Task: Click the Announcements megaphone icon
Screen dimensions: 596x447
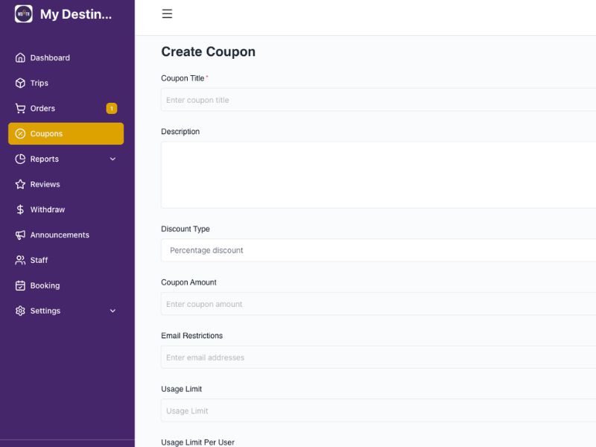Action: pyautogui.click(x=20, y=235)
